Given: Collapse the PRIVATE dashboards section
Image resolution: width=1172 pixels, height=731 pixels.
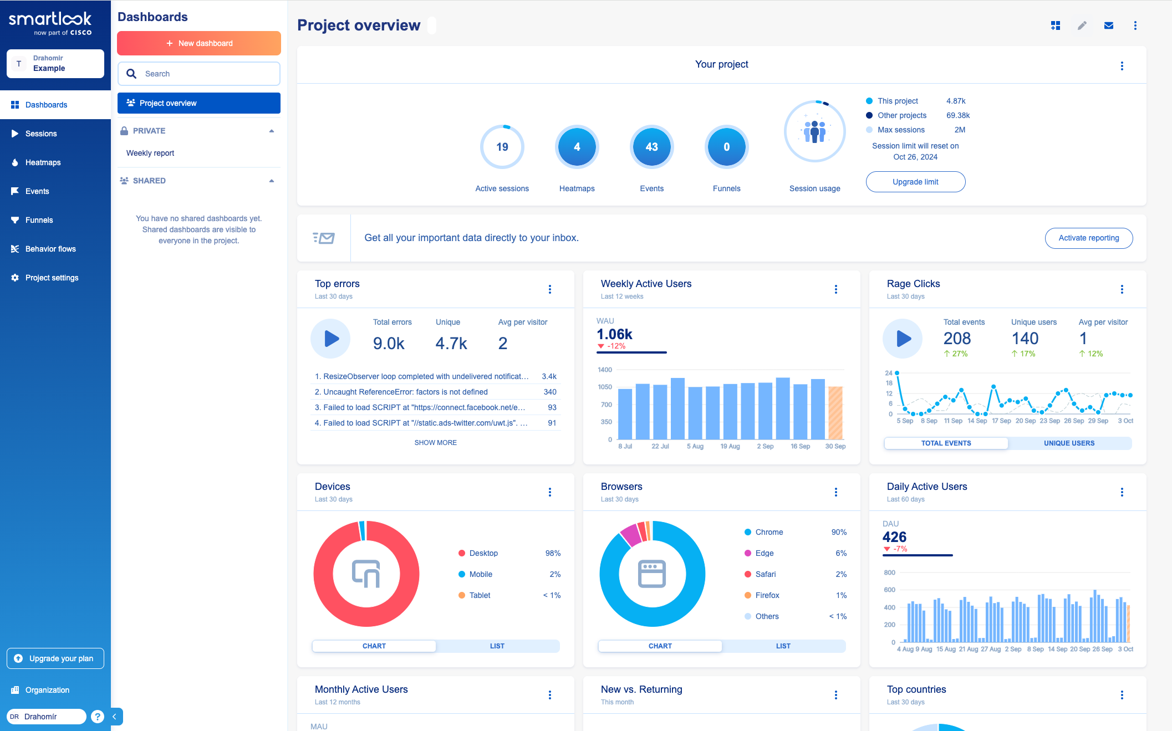Looking at the screenshot, I should click(272, 131).
